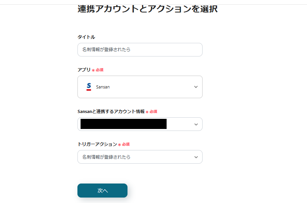Click the 必須 marker beside the account information label
This screenshot has height=203, width=307.
click(x=153, y=112)
